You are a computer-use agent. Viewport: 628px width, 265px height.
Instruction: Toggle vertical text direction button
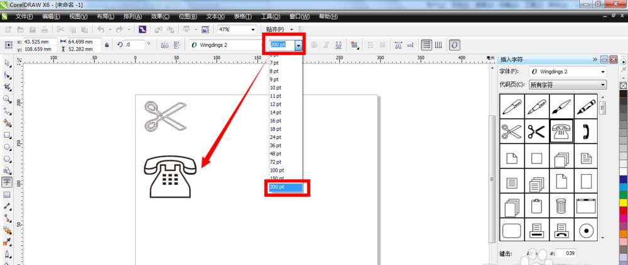[439, 45]
